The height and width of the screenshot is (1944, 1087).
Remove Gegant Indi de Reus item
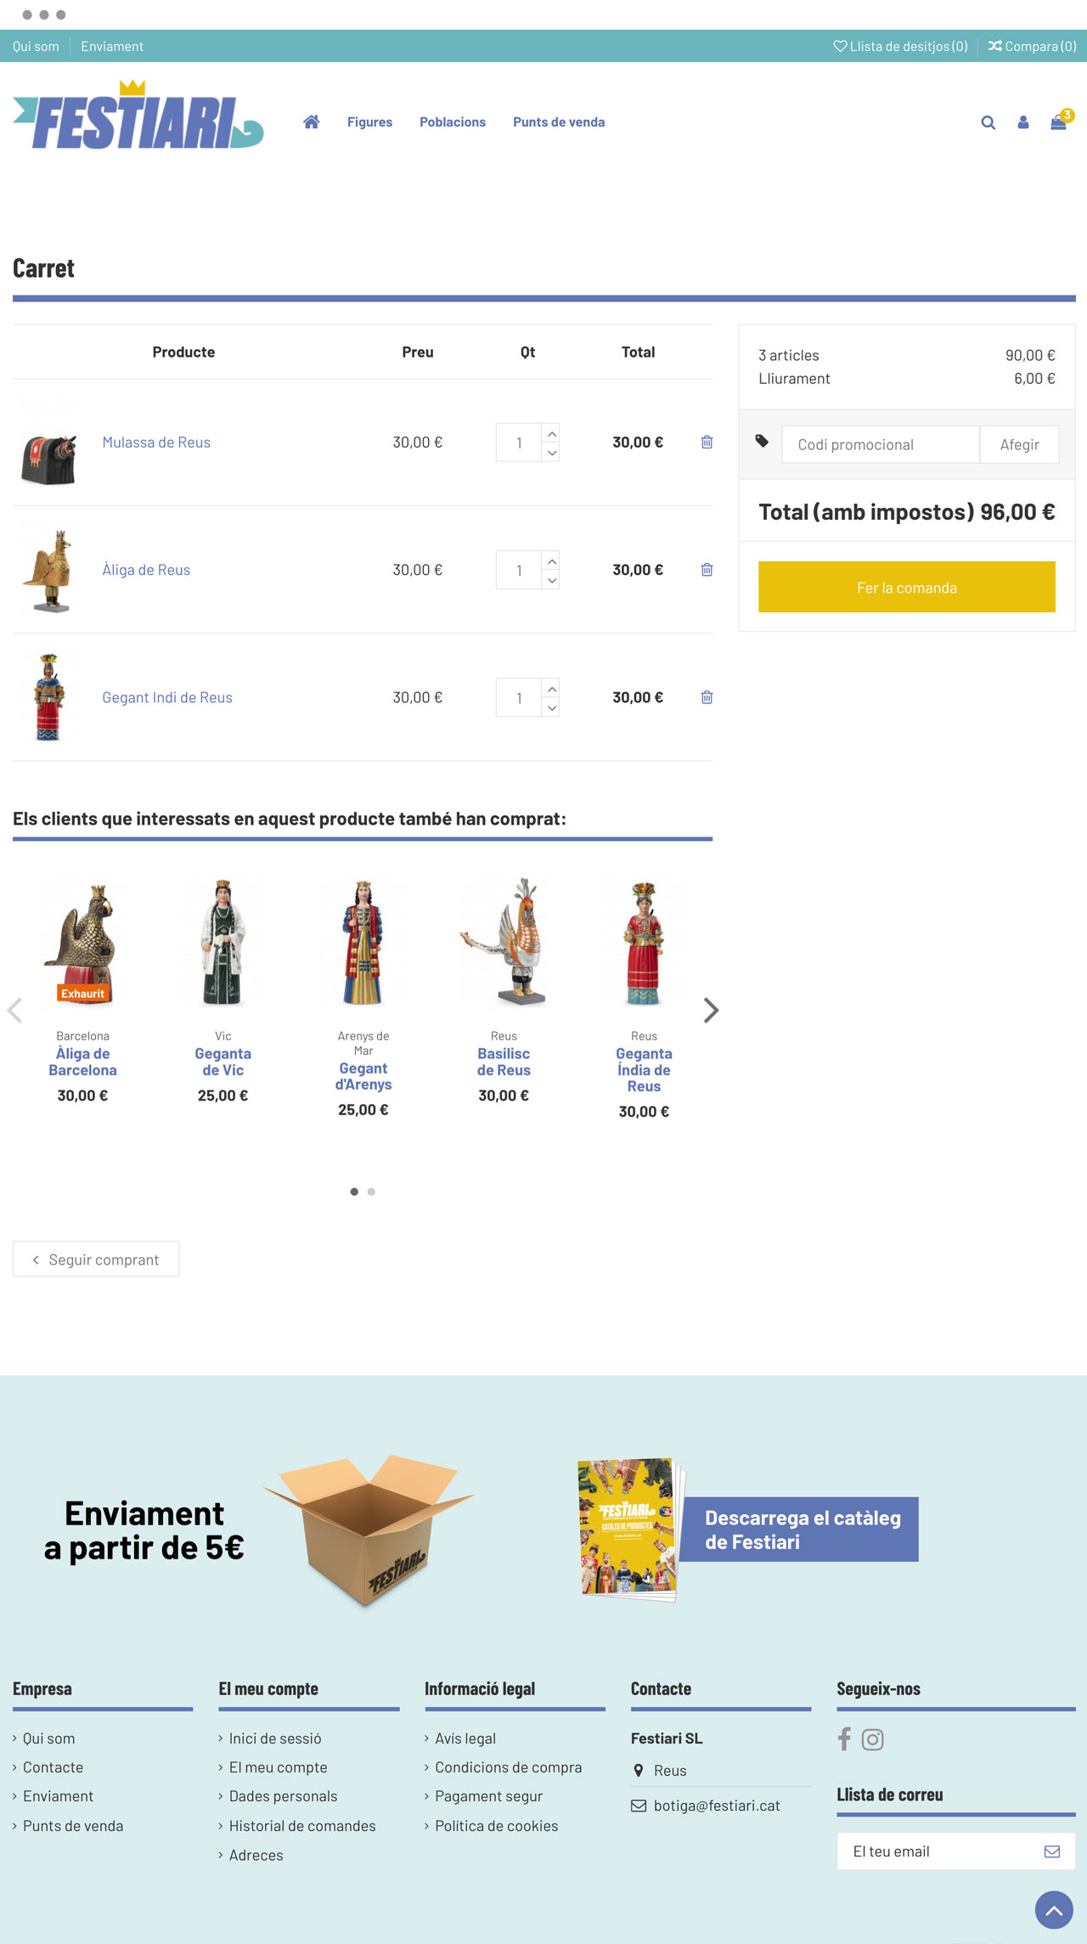707,697
